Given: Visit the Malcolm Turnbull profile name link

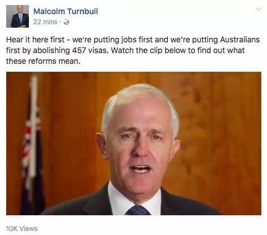Looking at the screenshot, I should click(66, 11).
